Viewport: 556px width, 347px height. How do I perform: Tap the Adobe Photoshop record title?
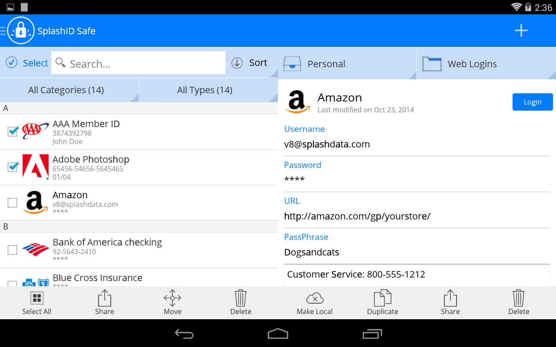(x=91, y=160)
